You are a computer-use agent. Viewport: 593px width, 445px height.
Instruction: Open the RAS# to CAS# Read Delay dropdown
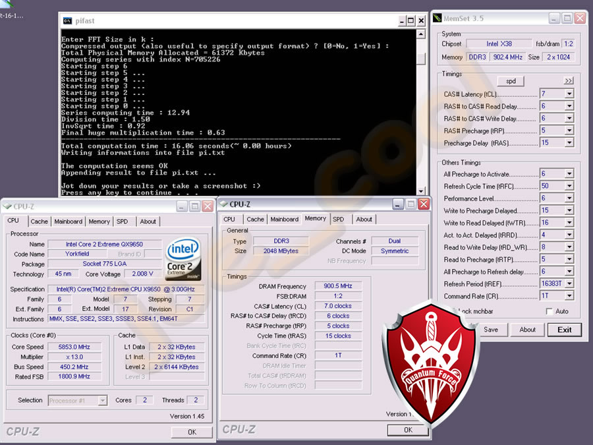pyautogui.click(x=569, y=106)
